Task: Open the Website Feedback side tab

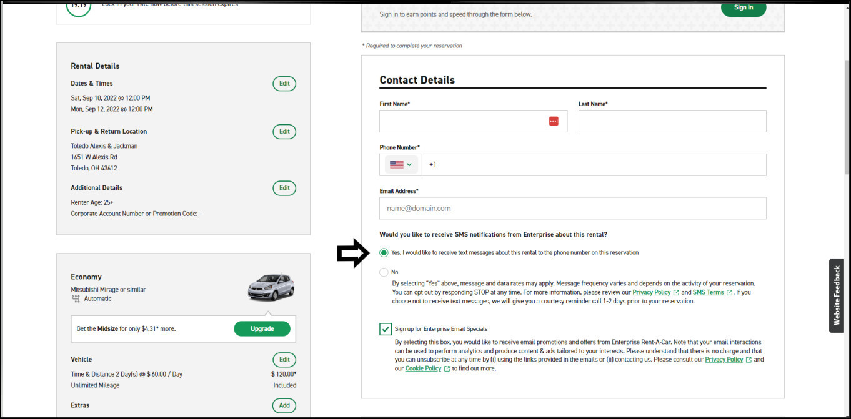Action: click(x=837, y=295)
